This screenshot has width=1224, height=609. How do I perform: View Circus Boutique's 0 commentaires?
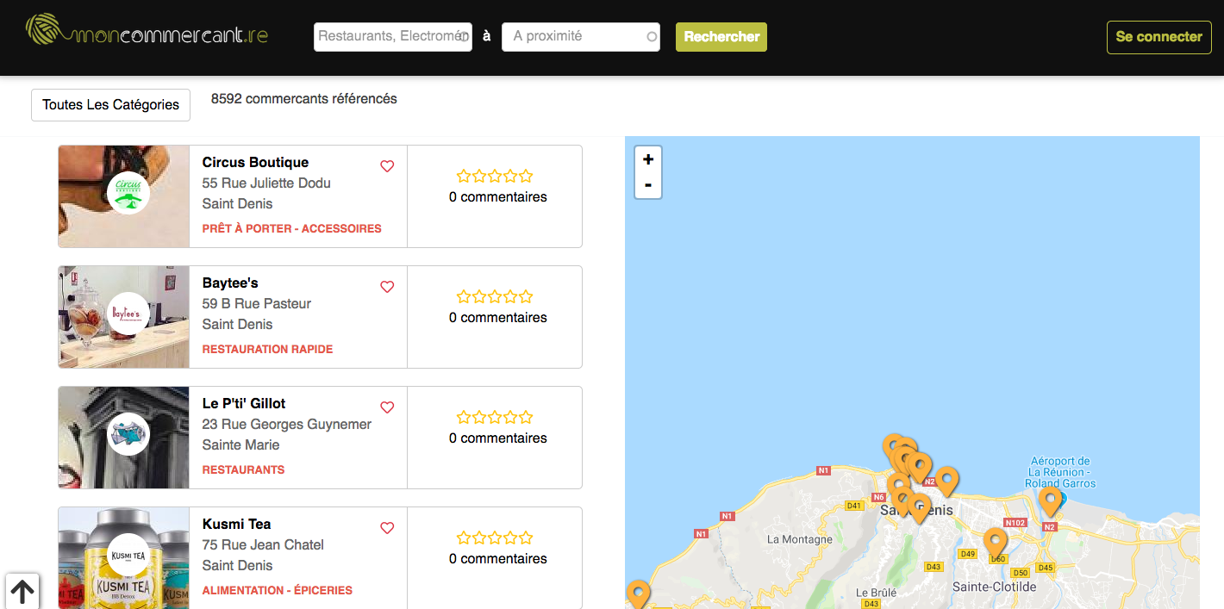pyautogui.click(x=498, y=197)
